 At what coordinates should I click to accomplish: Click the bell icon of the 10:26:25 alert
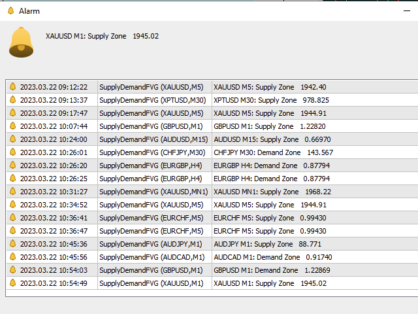click(x=12, y=179)
